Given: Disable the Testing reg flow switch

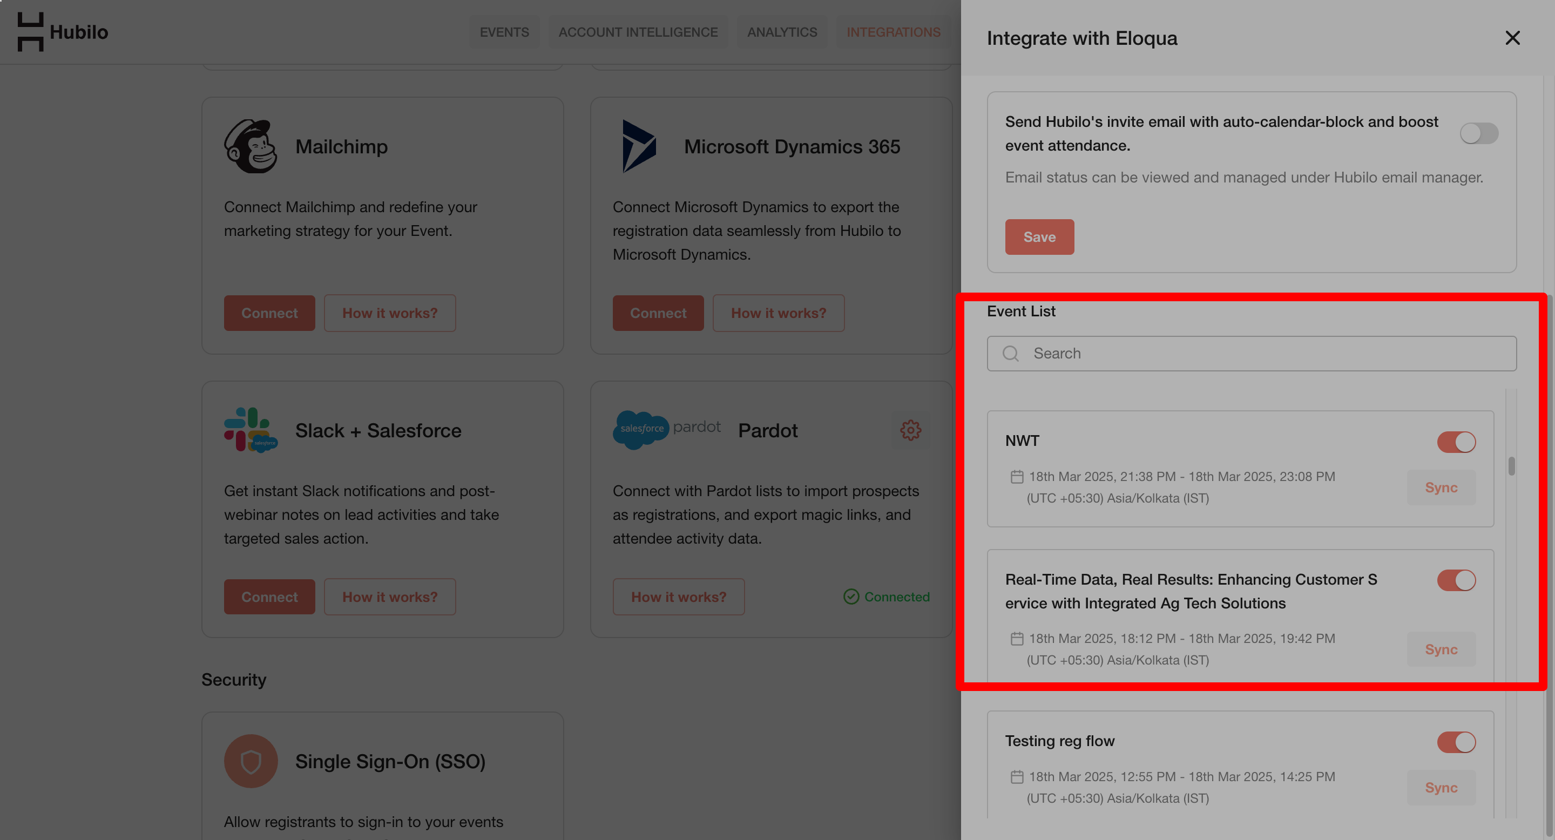Looking at the screenshot, I should coord(1456,742).
